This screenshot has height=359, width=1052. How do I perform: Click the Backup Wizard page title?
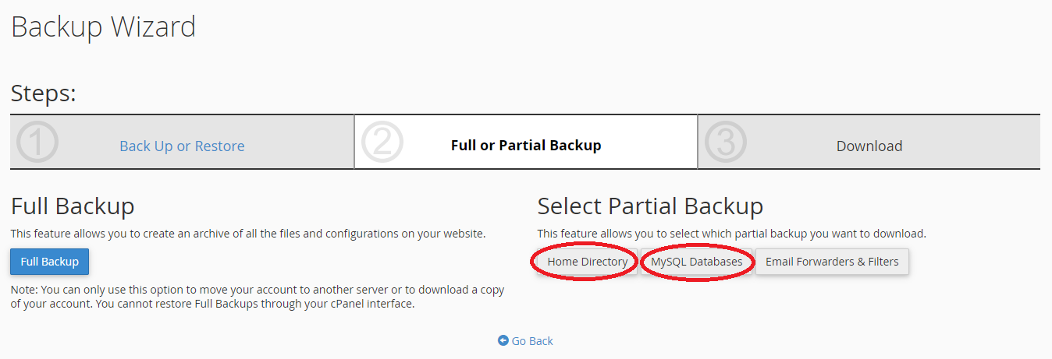click(x=103, y=27)
